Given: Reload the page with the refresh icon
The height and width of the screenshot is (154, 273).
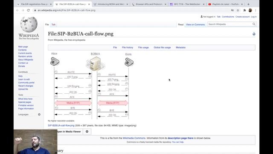Looking at the screenshot, I should pyautogui.click(x=29, y=10).
